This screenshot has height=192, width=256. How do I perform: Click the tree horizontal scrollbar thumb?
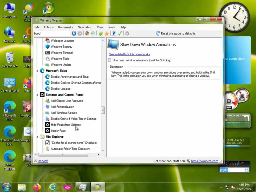[63, 154]
